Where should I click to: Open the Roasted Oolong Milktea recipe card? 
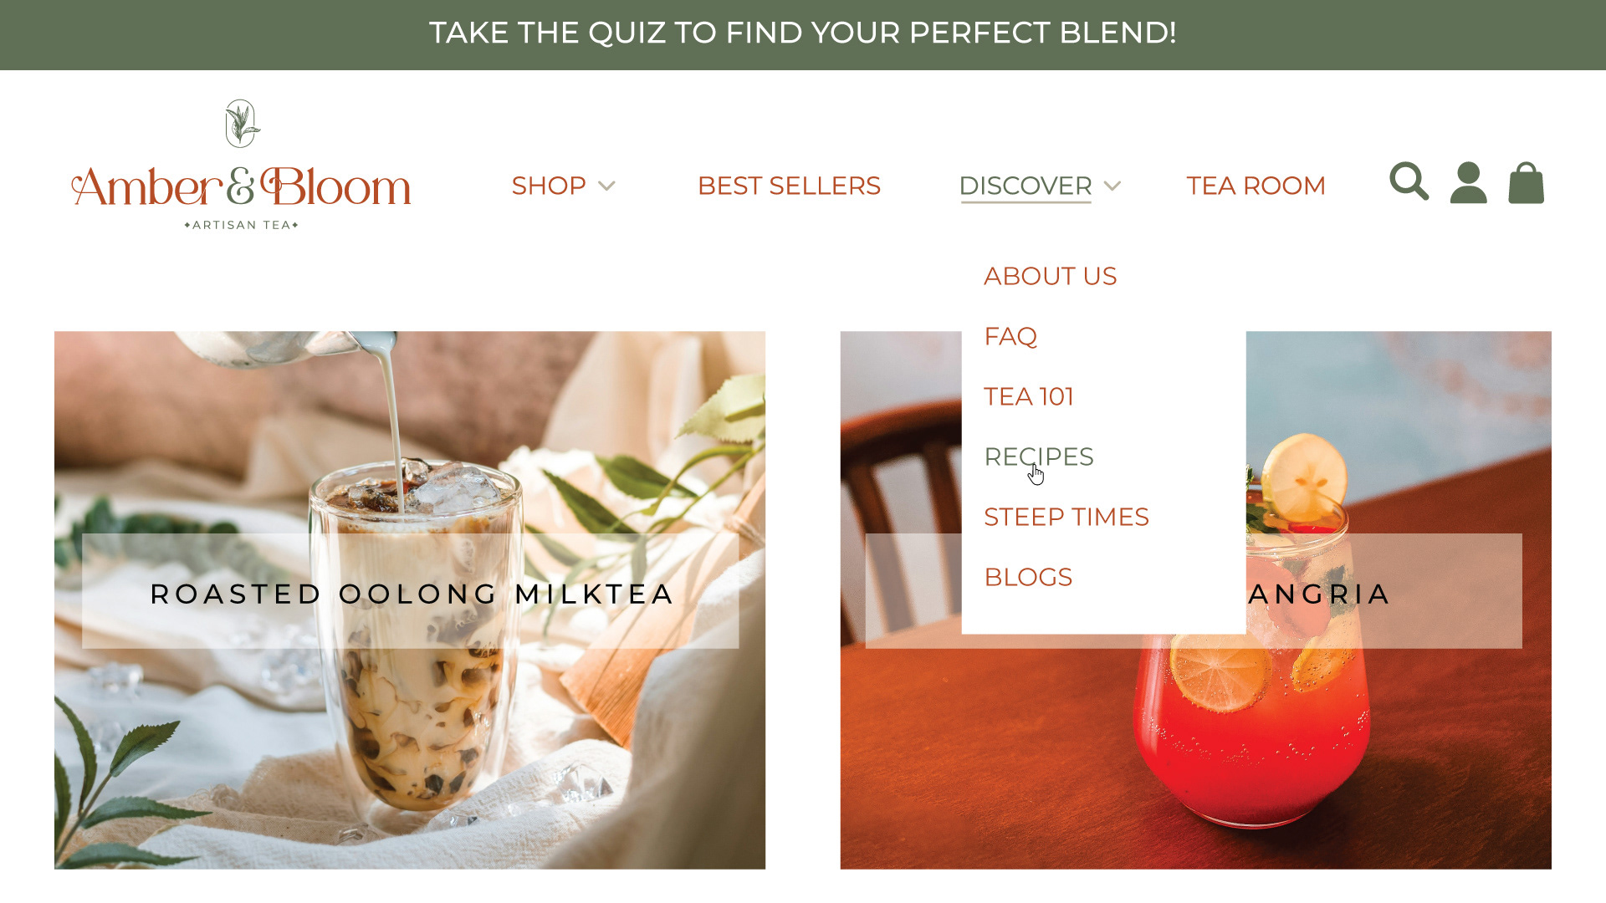point(410,600)
